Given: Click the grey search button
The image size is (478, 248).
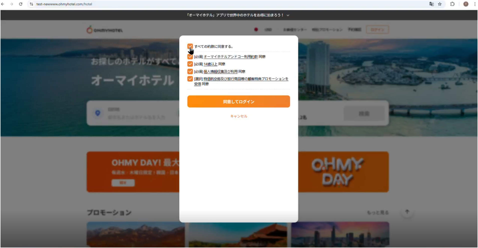Looking at the screenshot, I should tap(364, 114).
